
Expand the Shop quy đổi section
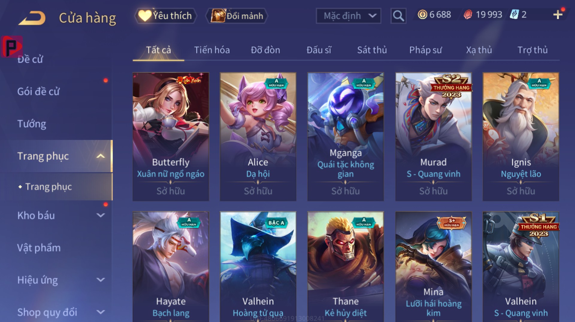[101, 312]
